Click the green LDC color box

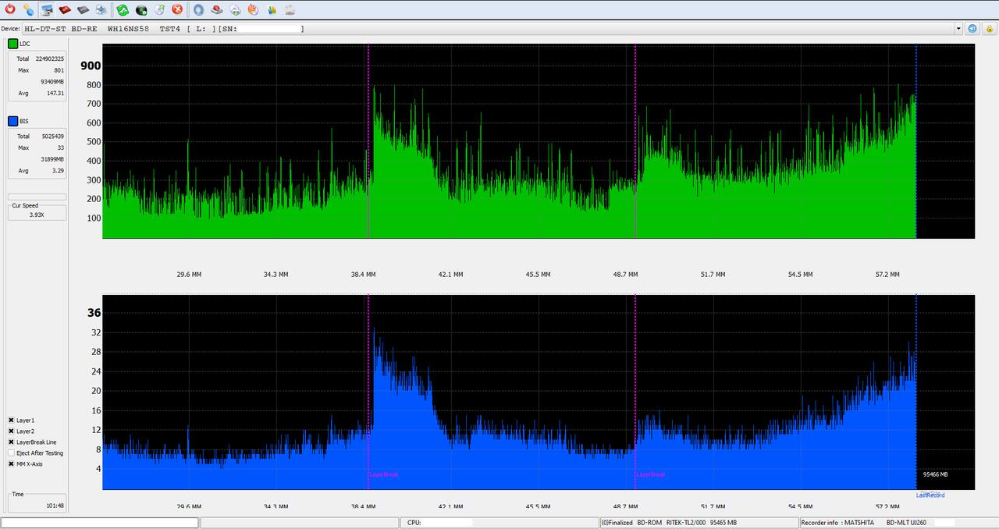(x=12, y=44)
